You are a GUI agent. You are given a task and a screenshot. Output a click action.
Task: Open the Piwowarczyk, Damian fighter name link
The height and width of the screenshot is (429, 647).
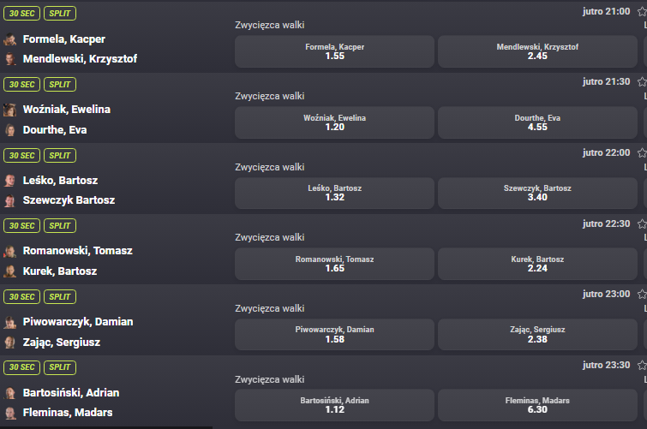tap(77, 322)
